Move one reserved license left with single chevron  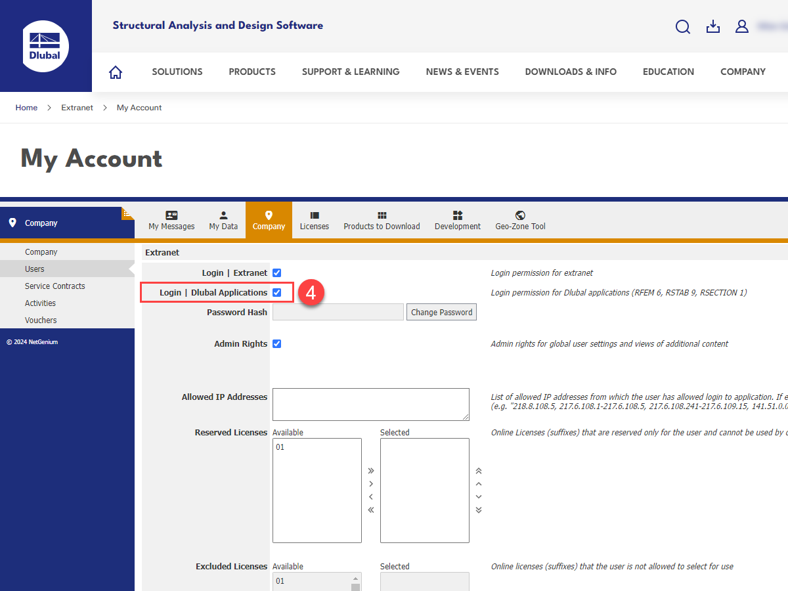(x=371, y=497)
